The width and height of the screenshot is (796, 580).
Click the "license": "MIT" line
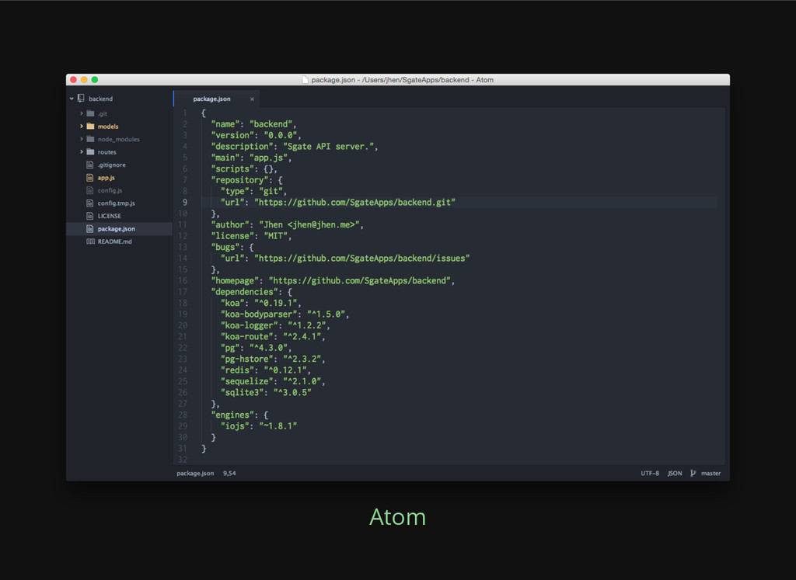click(251, 236)
